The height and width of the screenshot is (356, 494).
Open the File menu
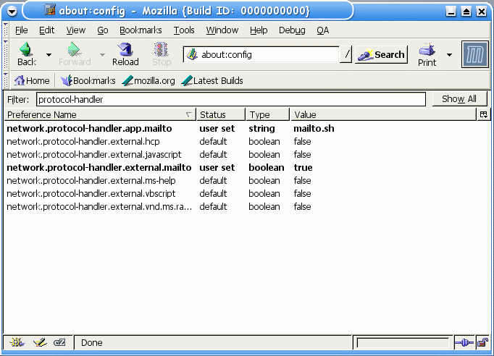click(x=22, y=30)
